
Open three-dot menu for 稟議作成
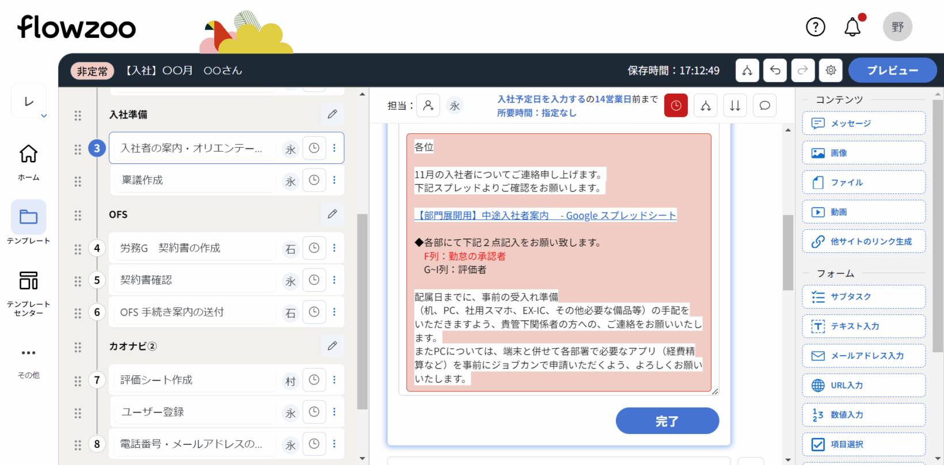[334, 180]
